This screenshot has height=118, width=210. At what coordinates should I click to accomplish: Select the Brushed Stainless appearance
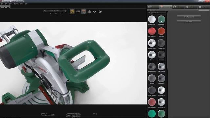coord(152,43)
